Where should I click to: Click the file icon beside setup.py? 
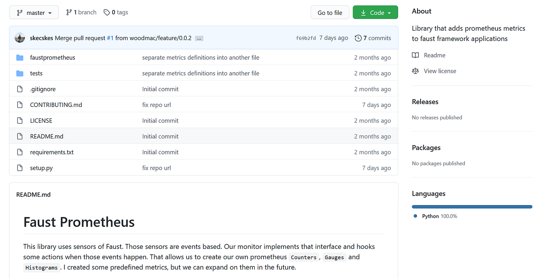tap(20, 168)
